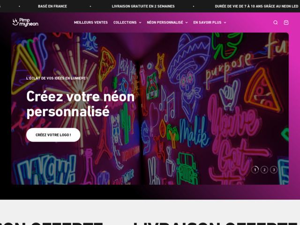Screen dimensions: 300x225
Task: Go to slide 1 indicator
Action: pos(255,170)
